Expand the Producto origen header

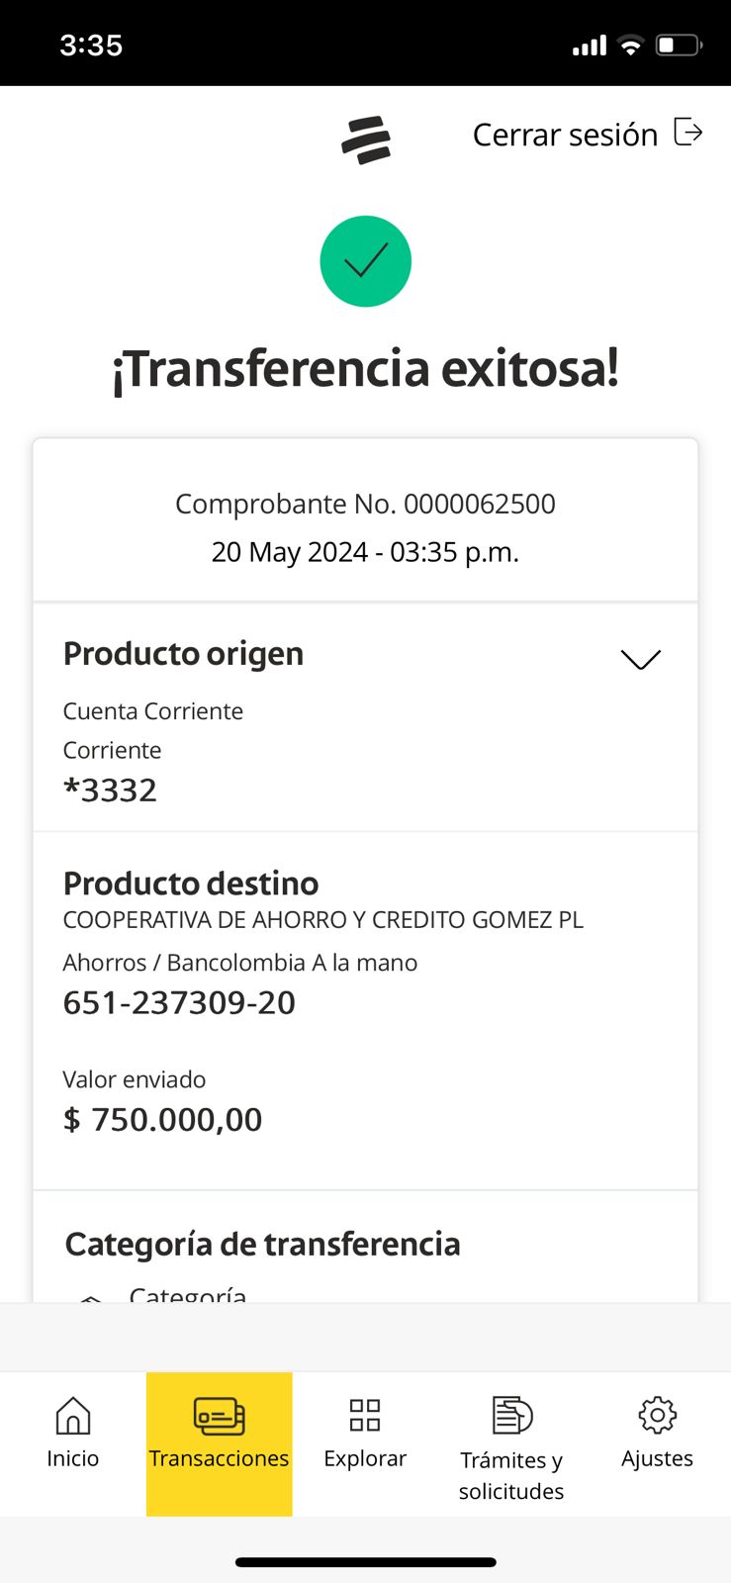coord(184,654)
